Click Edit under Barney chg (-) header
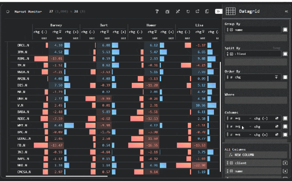The height and width of the screenshot is (181, 292). coord(44,38)
